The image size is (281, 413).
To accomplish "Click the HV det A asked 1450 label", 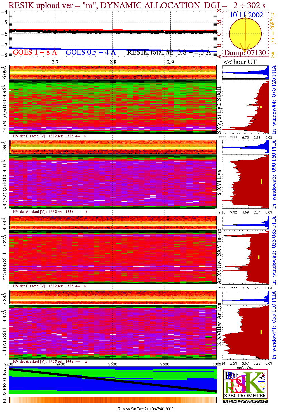I will point(50,212).
